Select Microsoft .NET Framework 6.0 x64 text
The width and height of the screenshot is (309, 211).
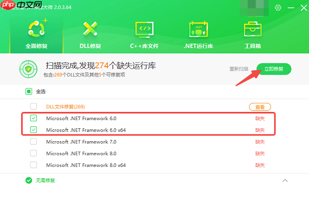pos(86,130)
